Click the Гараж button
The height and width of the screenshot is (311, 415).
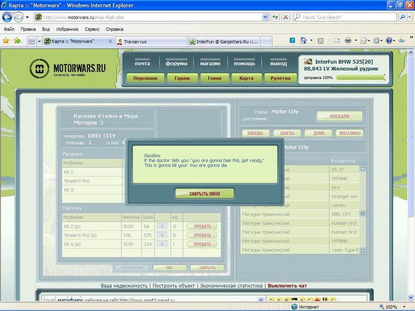coord(182,78)
